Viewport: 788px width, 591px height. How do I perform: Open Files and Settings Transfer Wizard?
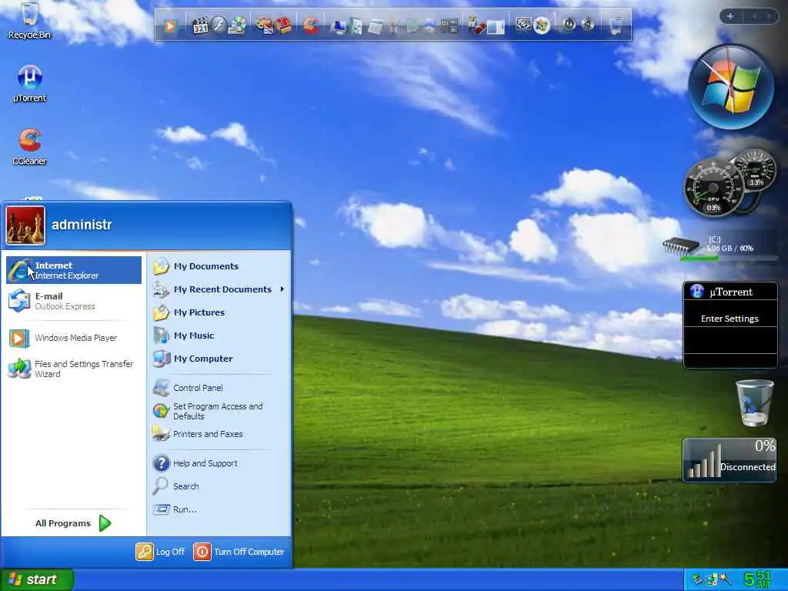tap(74, 369)
